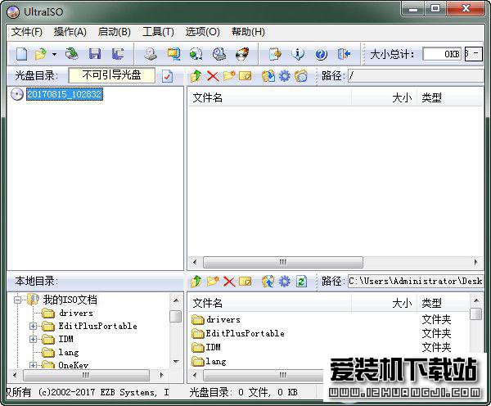Make CD/DVD image from drive

[151, 54]
